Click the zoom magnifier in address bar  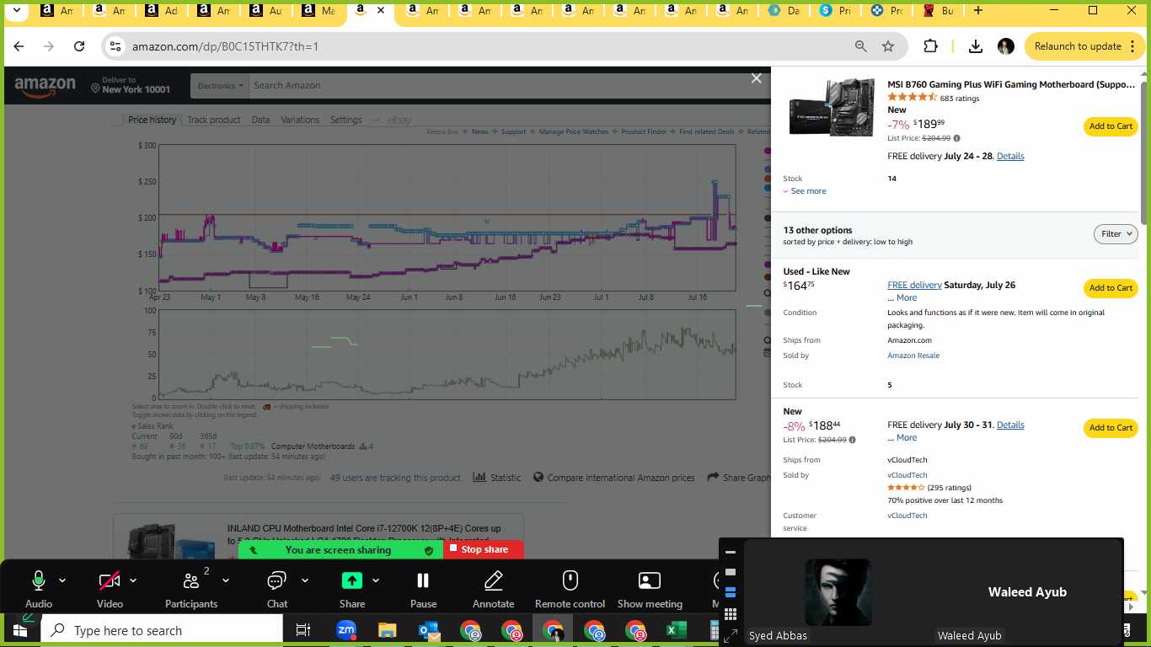coord(860,46)
